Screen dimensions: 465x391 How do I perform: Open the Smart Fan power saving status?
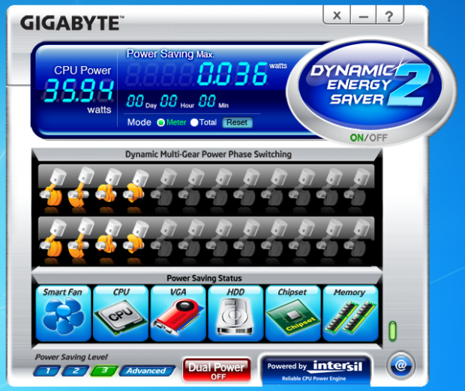(x=63, y=313)
